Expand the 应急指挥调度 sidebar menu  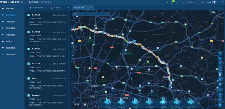(x=12, y=28)
